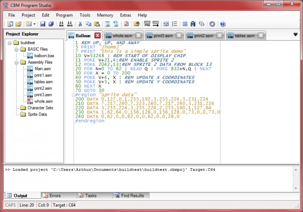The width and height of the screenshot is (303, 212).
Task: Click the screen designer toolbar icon
Action: tap(166, 24)
